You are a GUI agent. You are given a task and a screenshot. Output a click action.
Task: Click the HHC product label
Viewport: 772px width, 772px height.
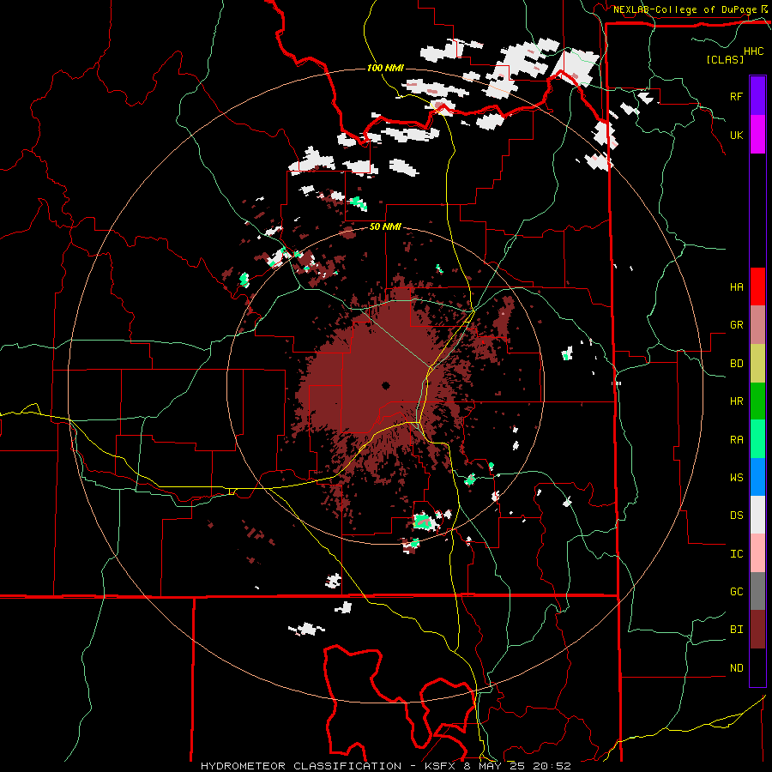(754, 51)
